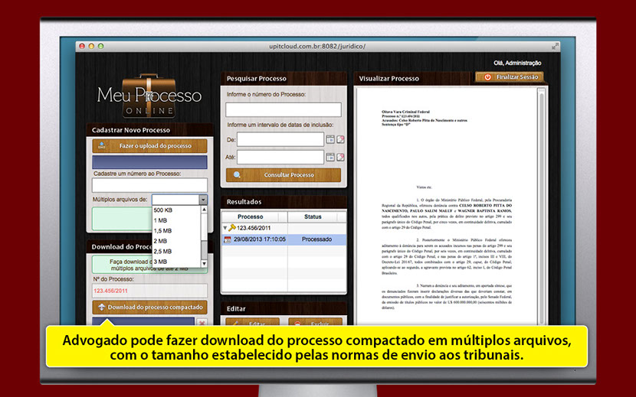This screenshot has width=636, height=397.
Task: Click the Informe o número do Processo field
Action: click(x=284, y=109)
